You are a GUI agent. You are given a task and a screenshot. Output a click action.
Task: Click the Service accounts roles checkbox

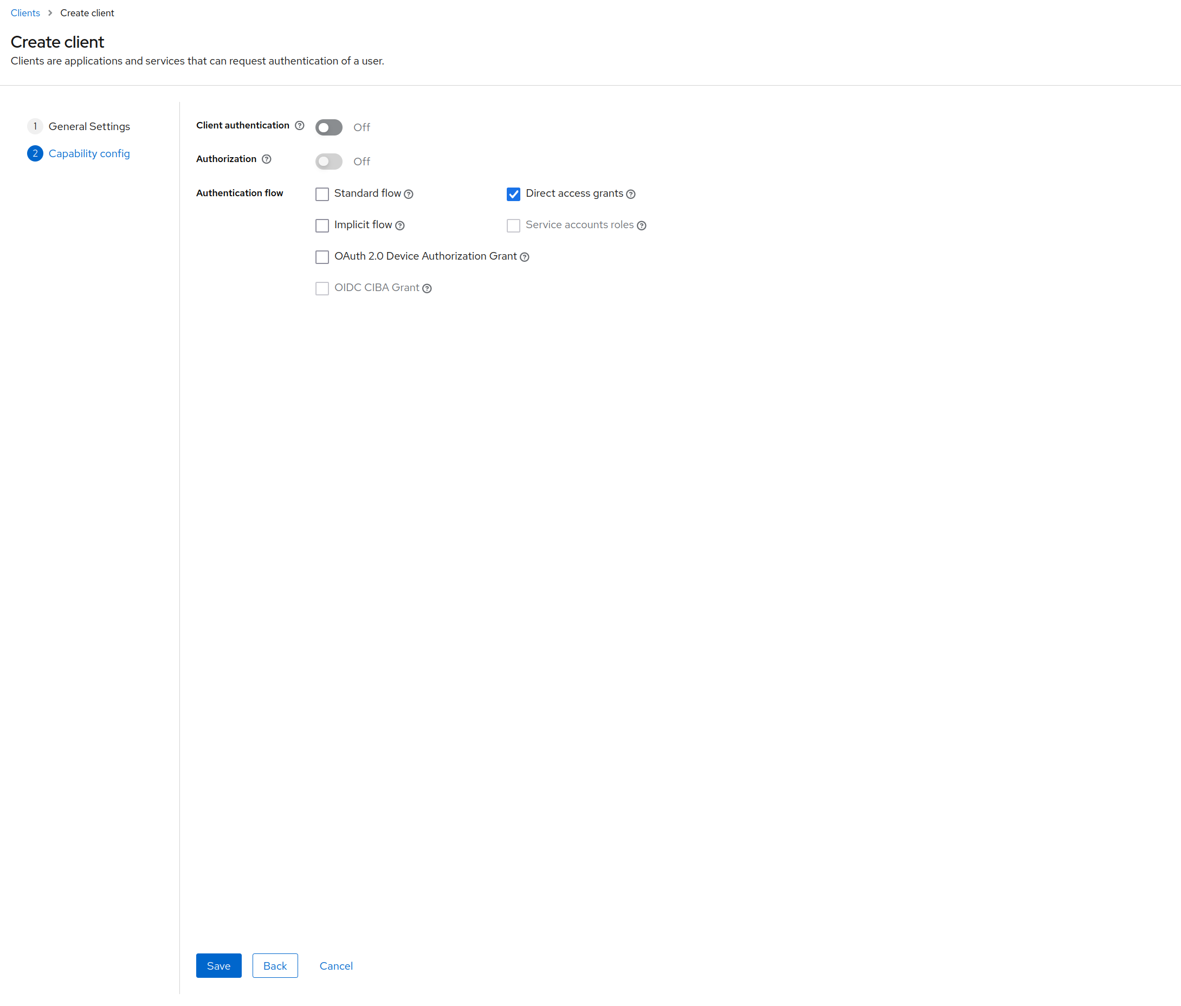[513, 224]
